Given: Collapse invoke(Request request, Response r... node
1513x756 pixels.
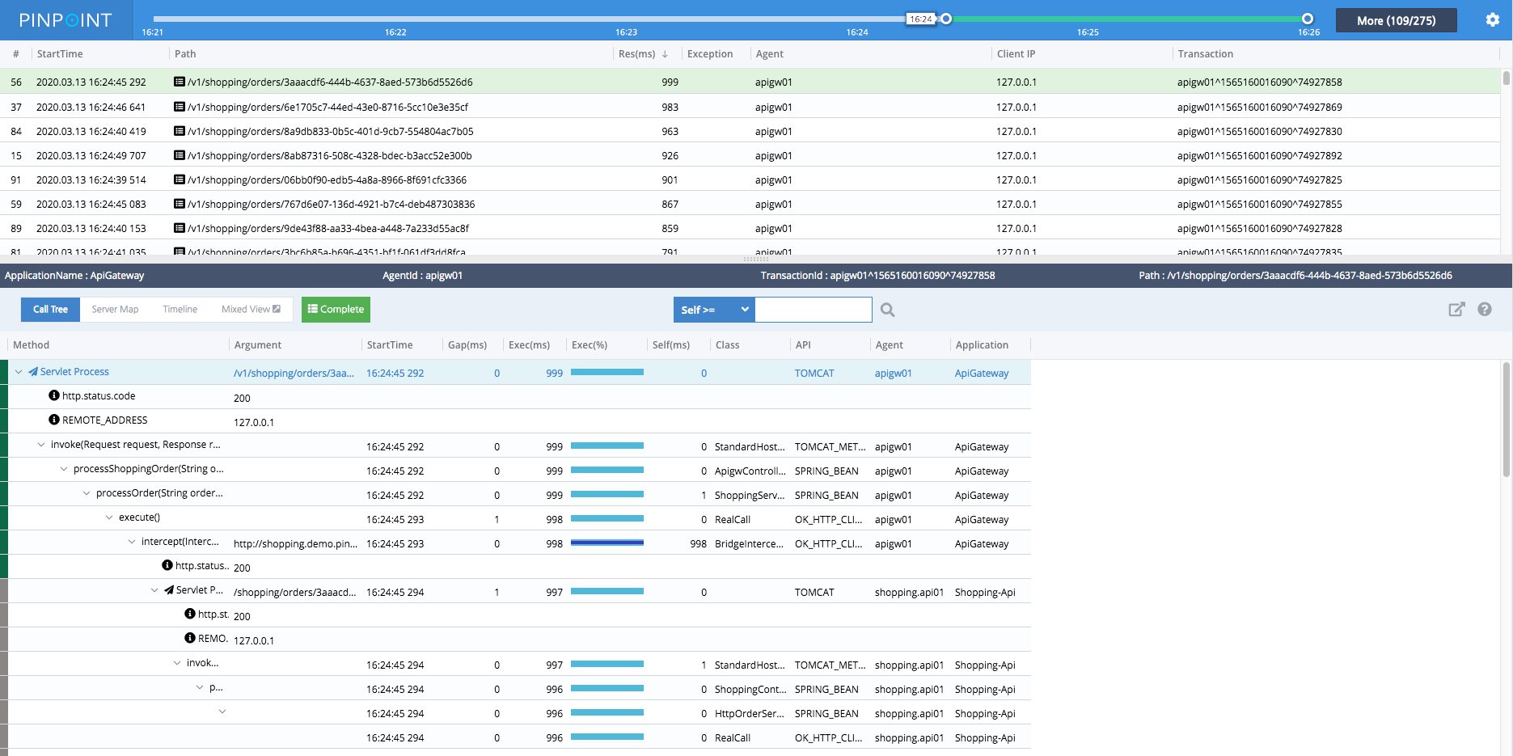Looking at the screenshot, I should [41, 445].
